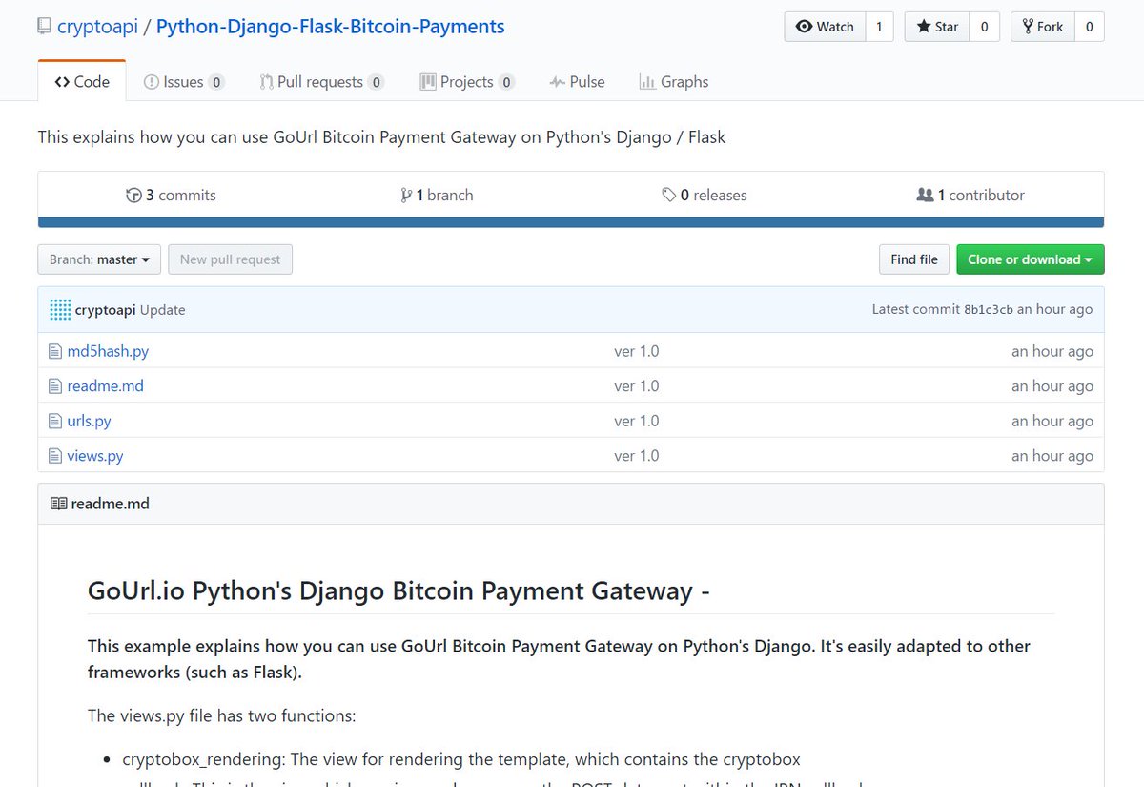The height and width of the screenshot is (787, 1144).
Task: Click the readme book icon in readme.md header
Action: coord(58,504)
